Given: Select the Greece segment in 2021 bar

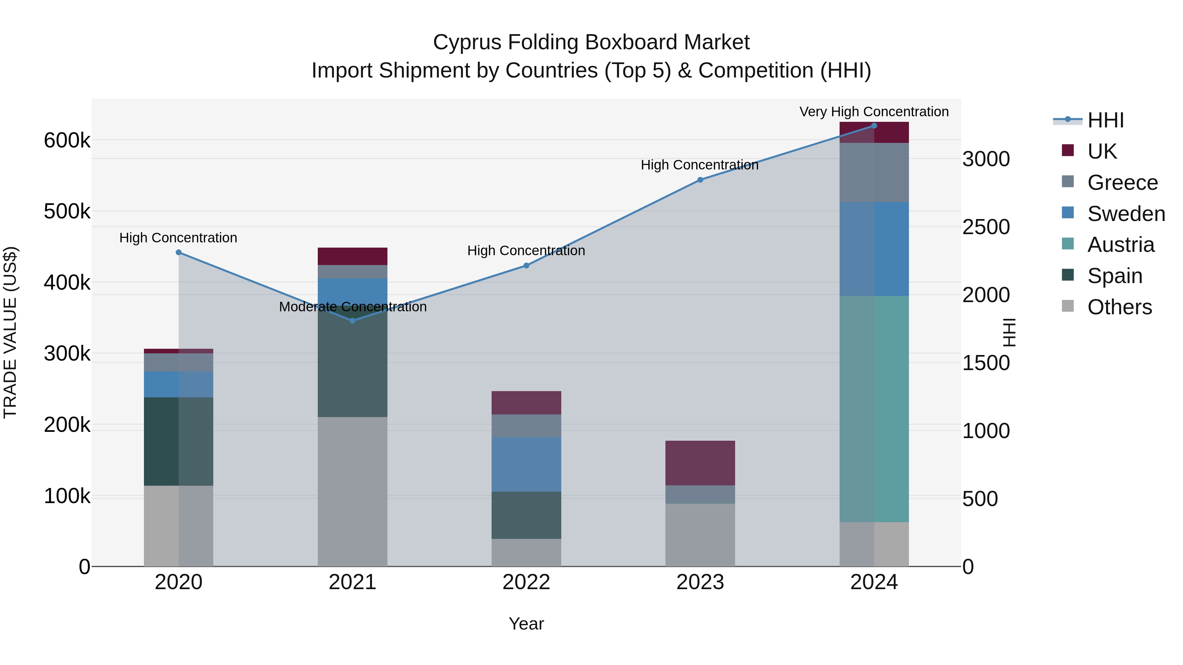Looking at the screenshot, I should click(353, 272).
